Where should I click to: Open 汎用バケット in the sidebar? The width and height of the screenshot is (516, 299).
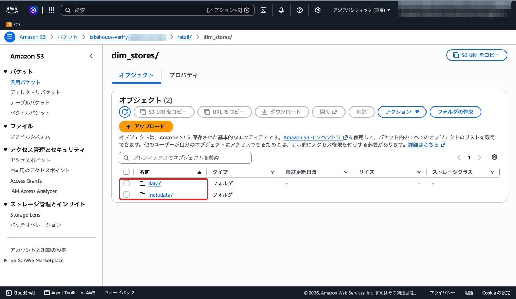pyautogui.click(x=25, y=82)
